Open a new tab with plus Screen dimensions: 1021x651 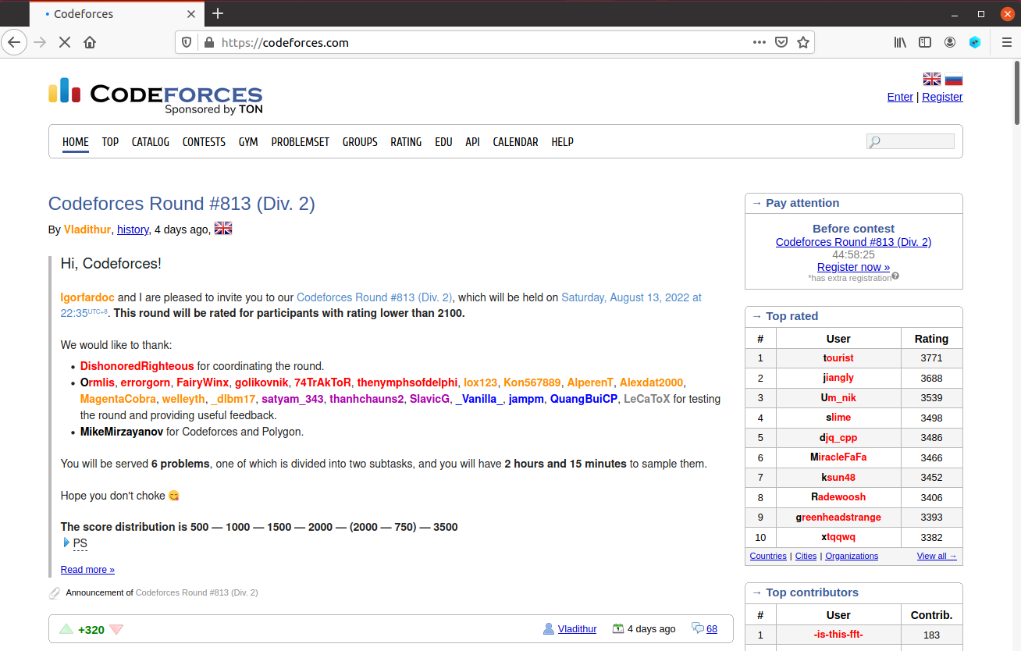tap(218, 13)
